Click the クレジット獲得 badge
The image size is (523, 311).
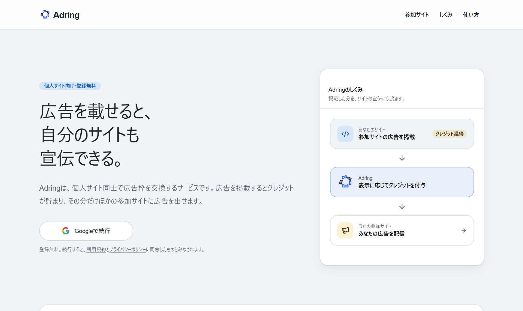coord(449,134)
